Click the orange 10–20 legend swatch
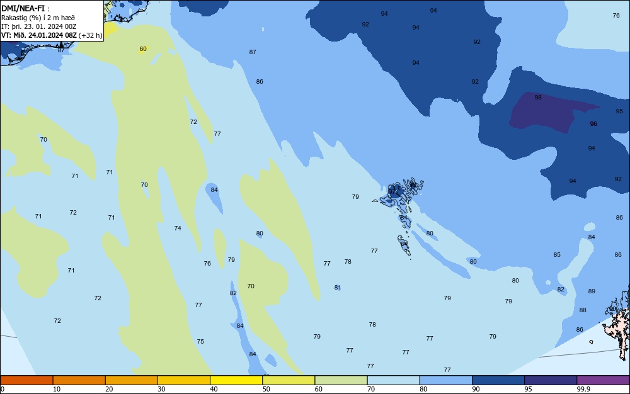Viewport: 630px width, 394px height. (79, 380)
